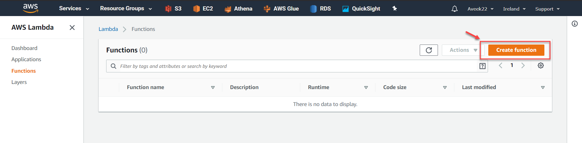Open the notifications bell

coord(454,9)
